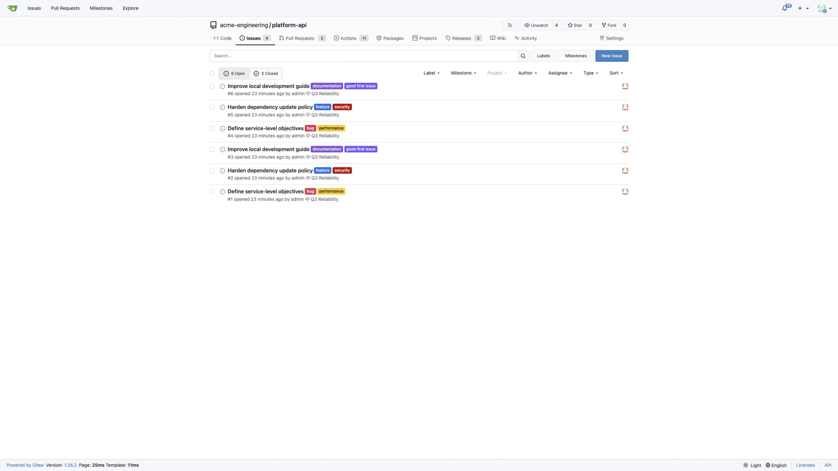The height and width of the screenshot is (471, 838).
Task: Click assignee avatar on issue #3
Action: (625, 150)
